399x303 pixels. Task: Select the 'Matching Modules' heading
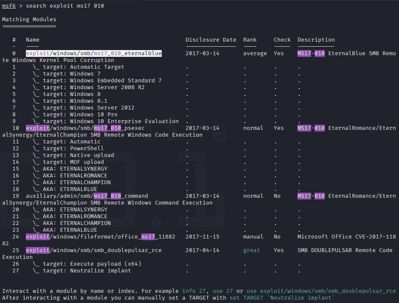pos(29,20)
